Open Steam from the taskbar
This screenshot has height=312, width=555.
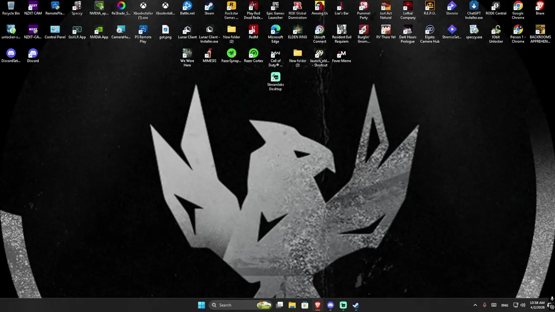[x=356, y=305]
